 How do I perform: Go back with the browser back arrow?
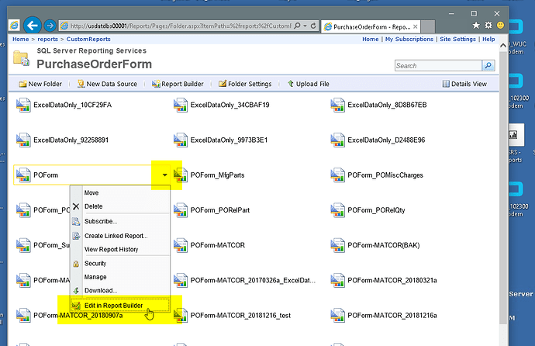point(33,26)
